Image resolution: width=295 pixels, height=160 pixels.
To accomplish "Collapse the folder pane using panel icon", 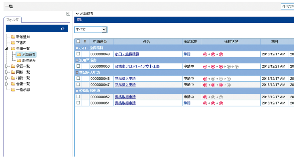I will [x=68, y=14].
